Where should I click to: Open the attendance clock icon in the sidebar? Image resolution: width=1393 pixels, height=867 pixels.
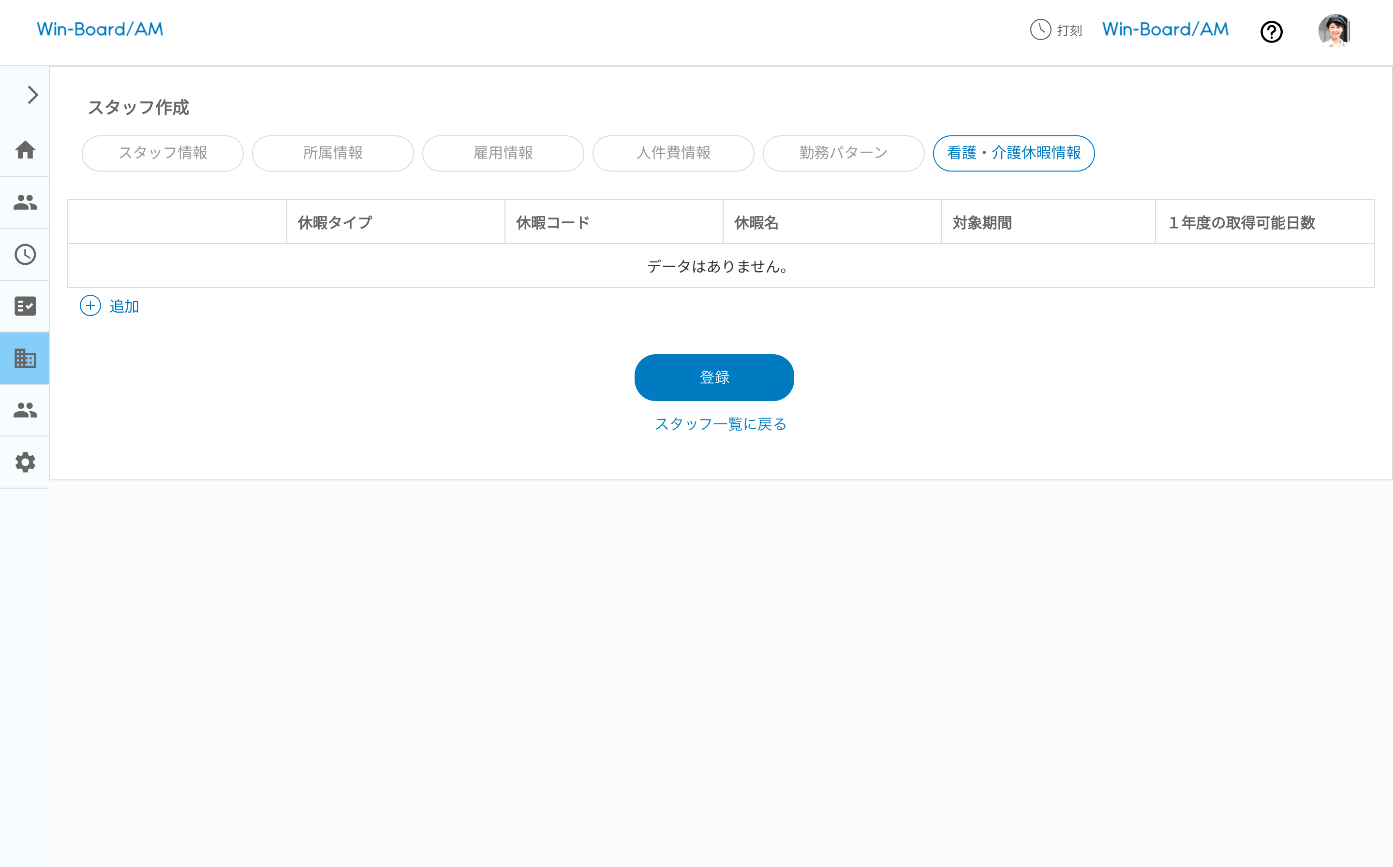[x=25, y=254]
